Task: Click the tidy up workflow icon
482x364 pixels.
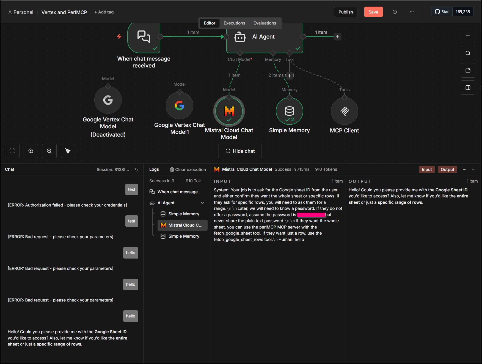Action: point(68,151)
